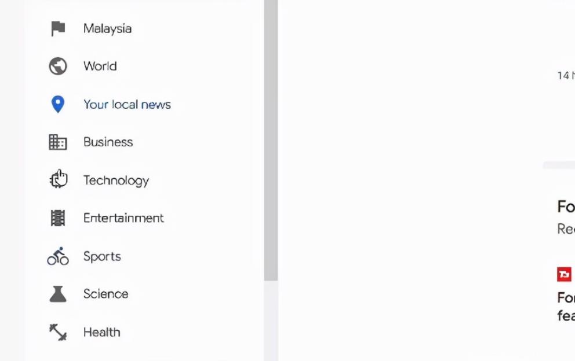Click the Technology chip icon

(x=58, y=180)
